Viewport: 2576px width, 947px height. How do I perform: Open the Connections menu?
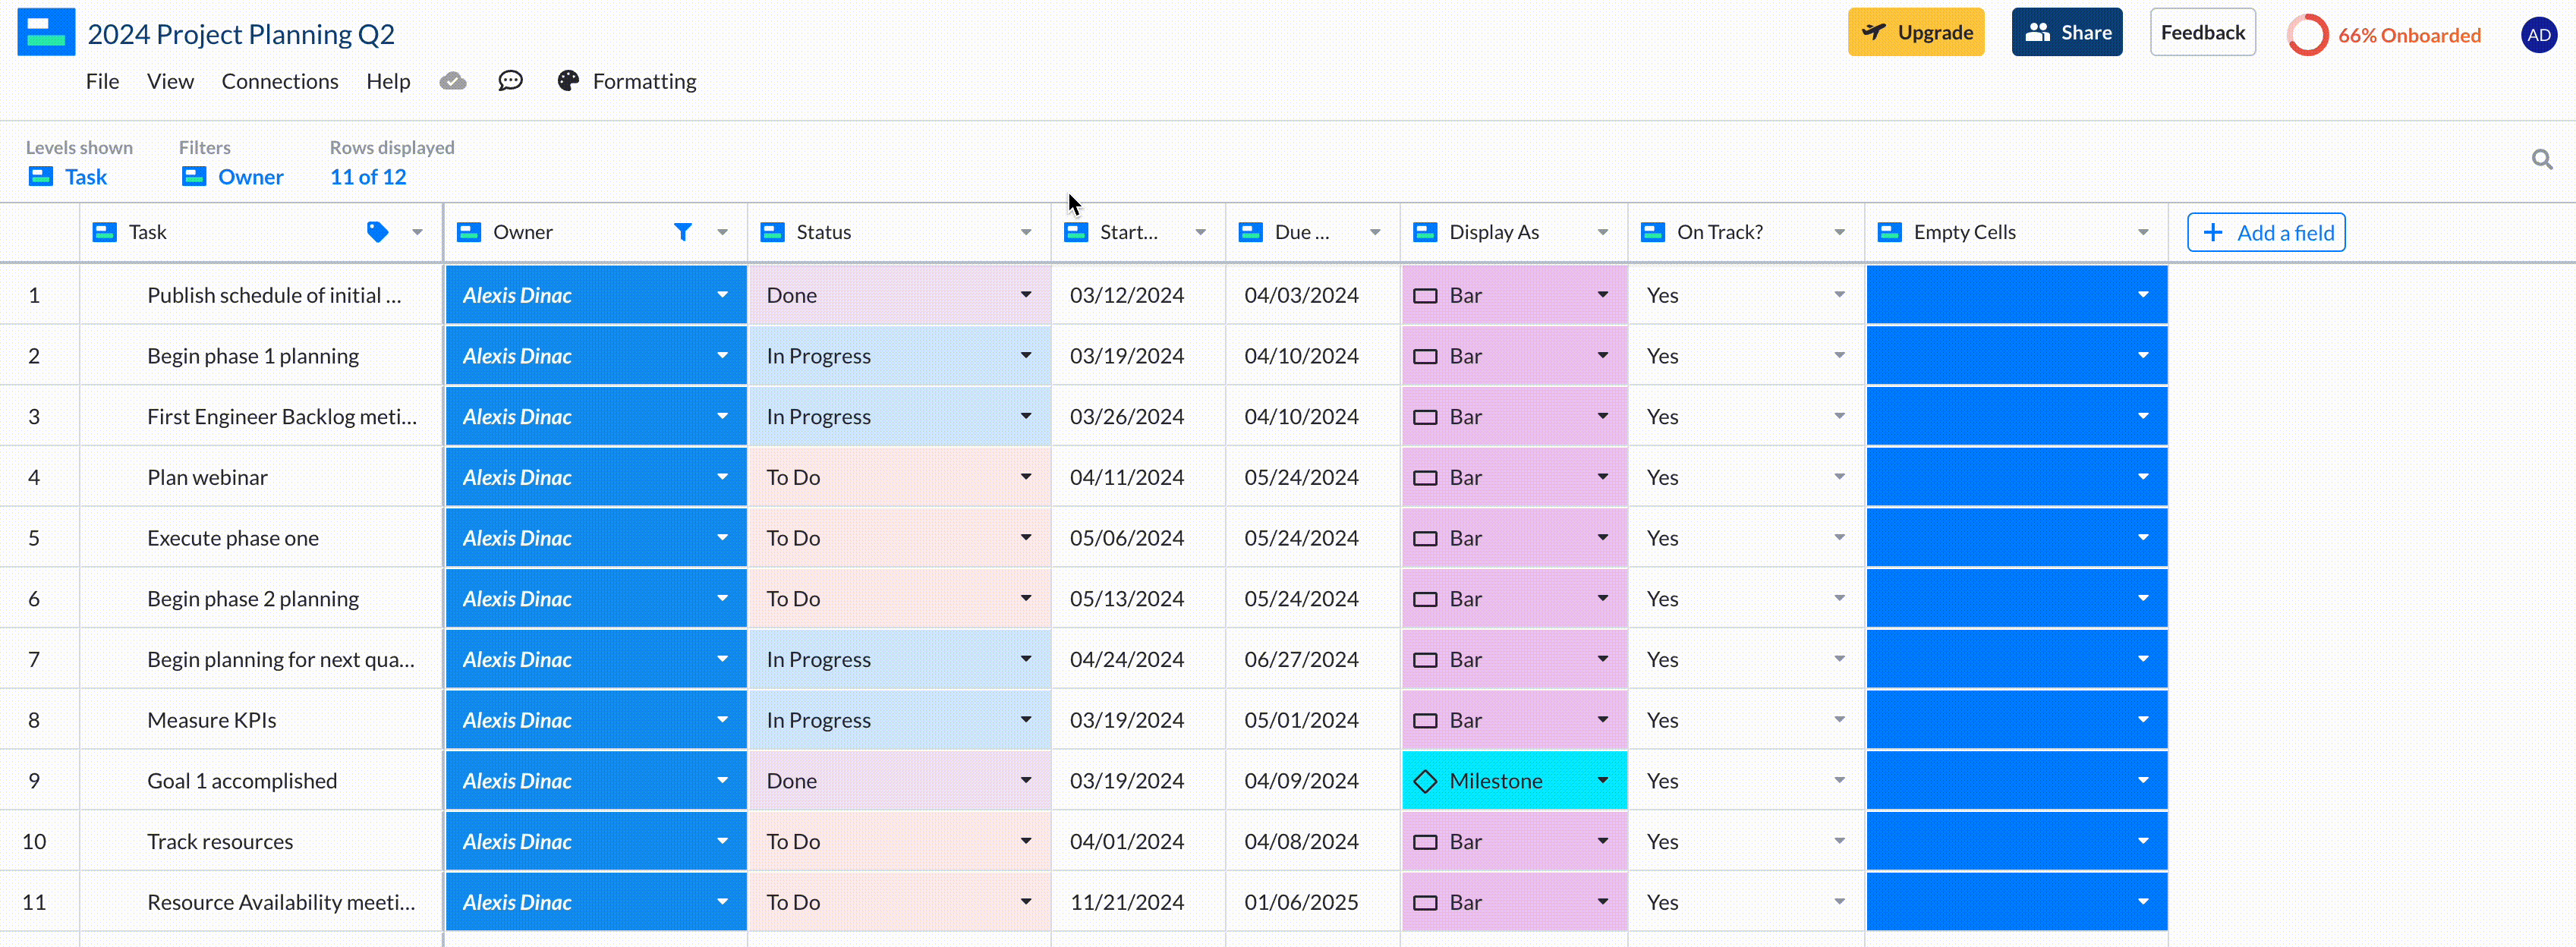coord(280,81)
